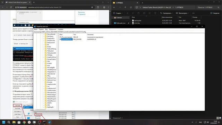Image resolution: width=222 pixels, height=125 pixels.
Task: Expand the IDConfigDB registry key
Action: pyautogui.click(x=44, y=68)
